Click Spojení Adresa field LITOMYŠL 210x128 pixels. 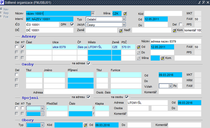click(x=148, y=103)
